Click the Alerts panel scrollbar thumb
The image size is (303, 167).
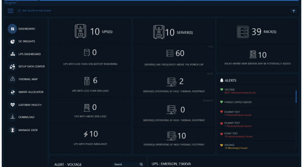pos(296,97)
